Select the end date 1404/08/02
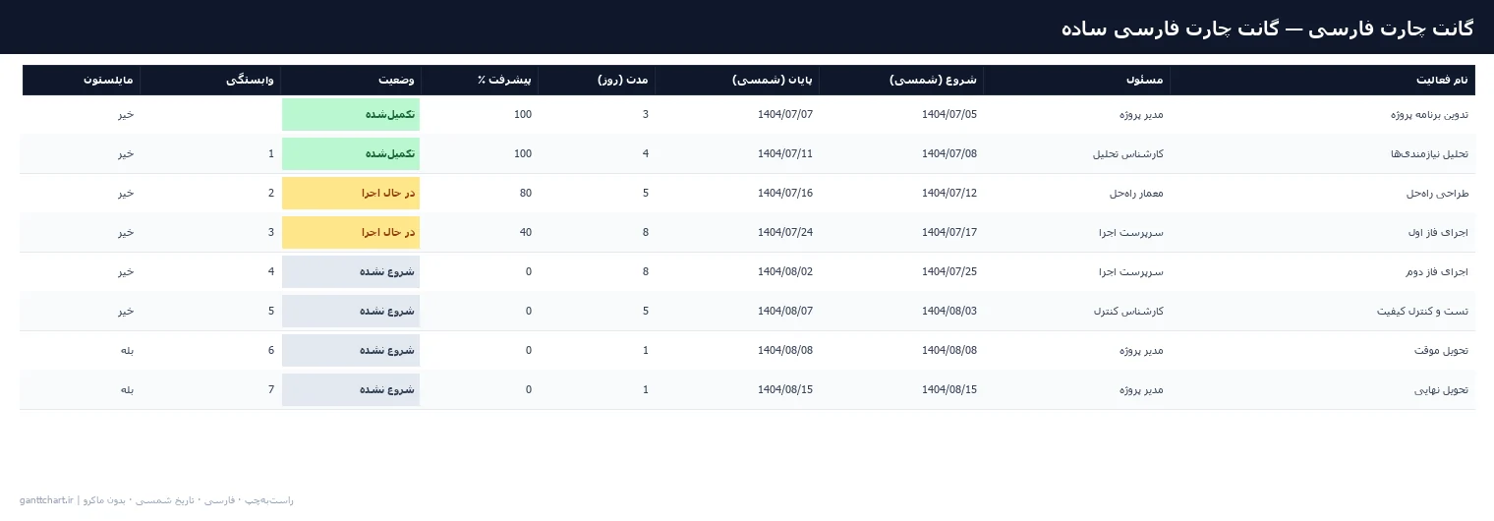This screenshot has height=521, width=1494. pyautogui.click(x=785, y=272)
